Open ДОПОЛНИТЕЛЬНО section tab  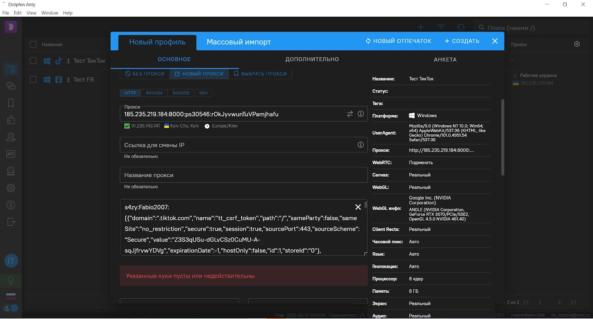(312, 59)
